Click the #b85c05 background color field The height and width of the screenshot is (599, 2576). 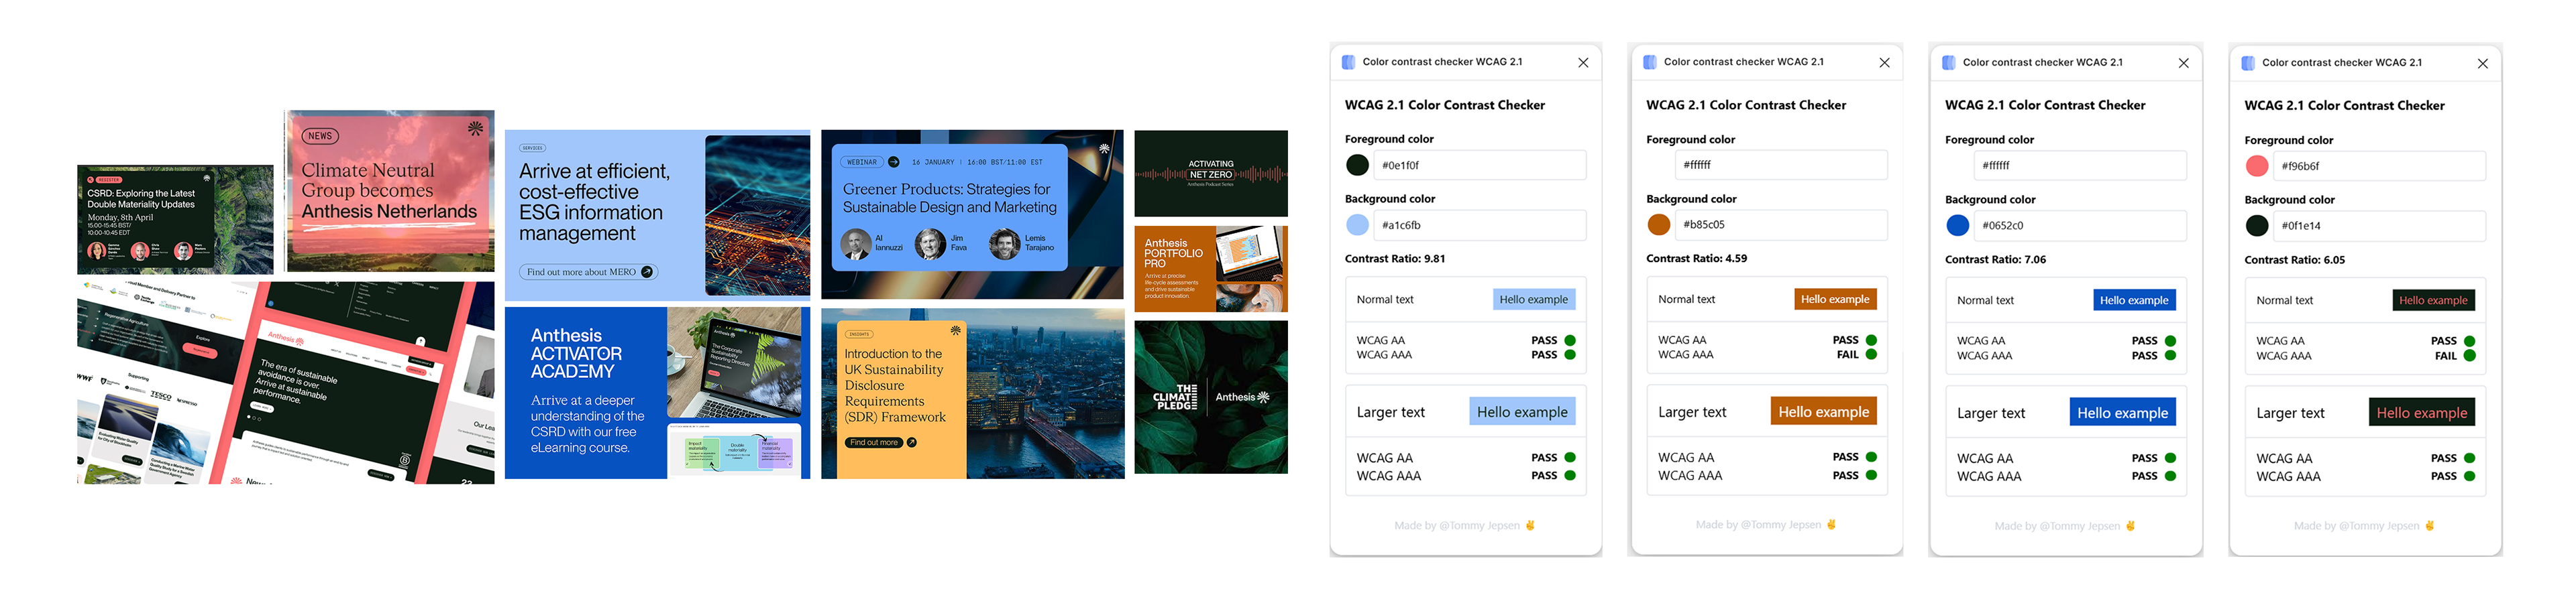(x=1781, y=224)
